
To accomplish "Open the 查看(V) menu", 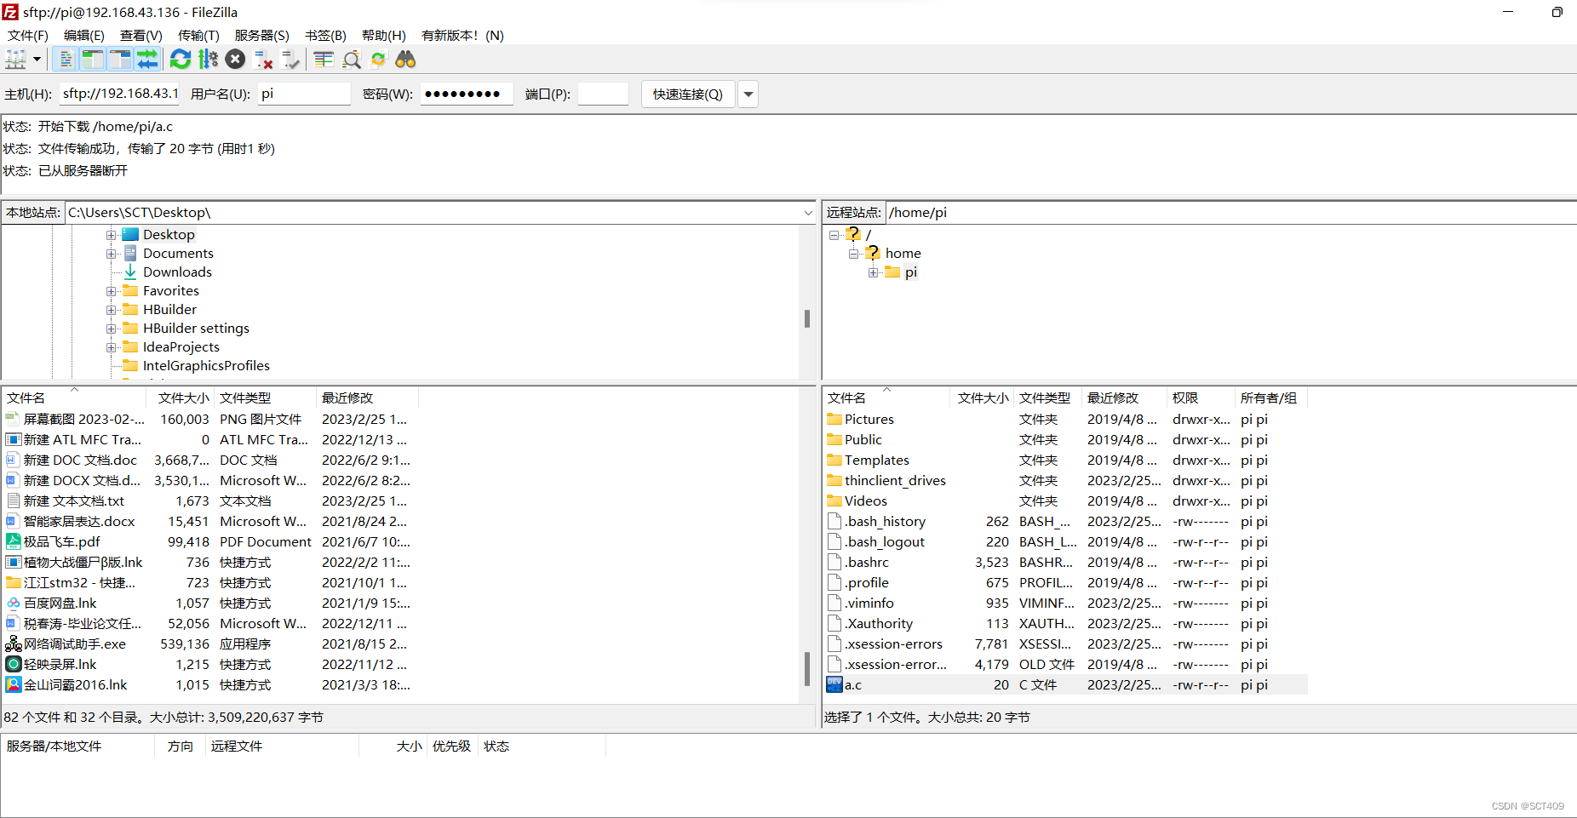I will (141, 35).
